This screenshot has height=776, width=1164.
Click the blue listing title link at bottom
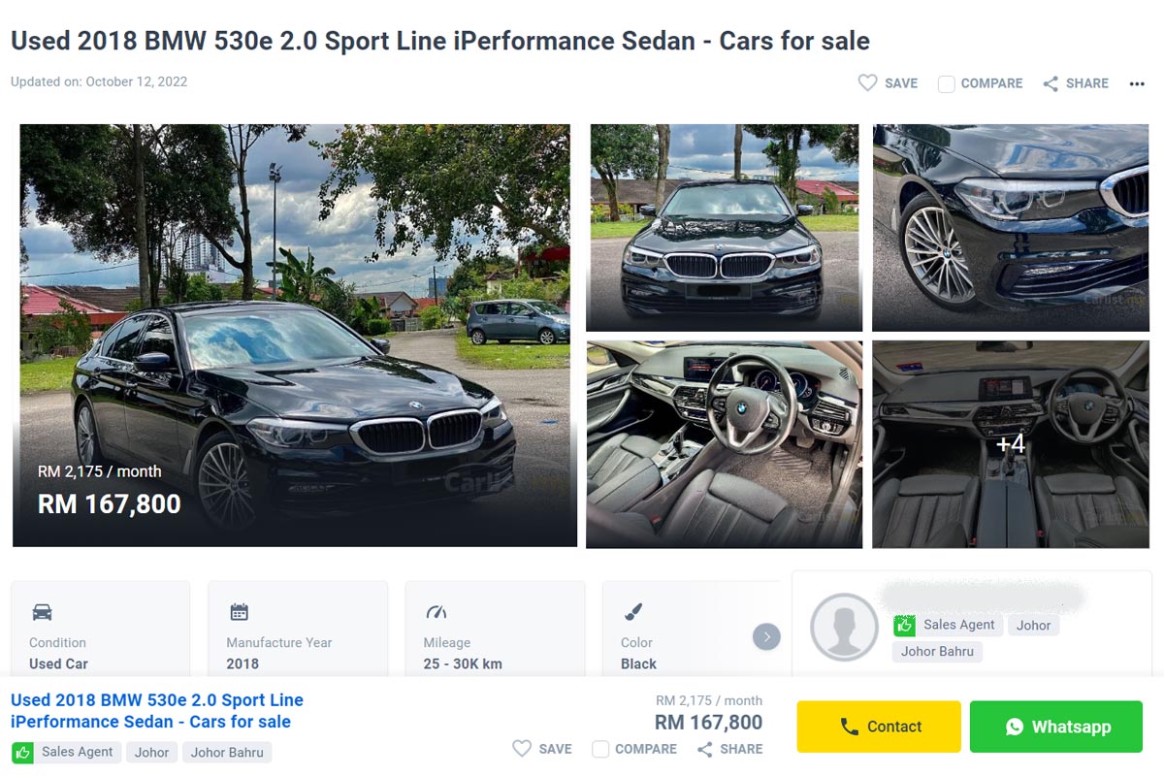[x=157, y=710]
